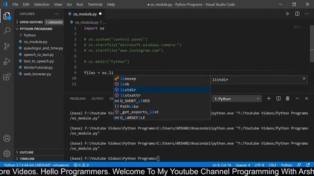Split the terminal panel
The image size is (314, 176).
(x=278, y=99)
